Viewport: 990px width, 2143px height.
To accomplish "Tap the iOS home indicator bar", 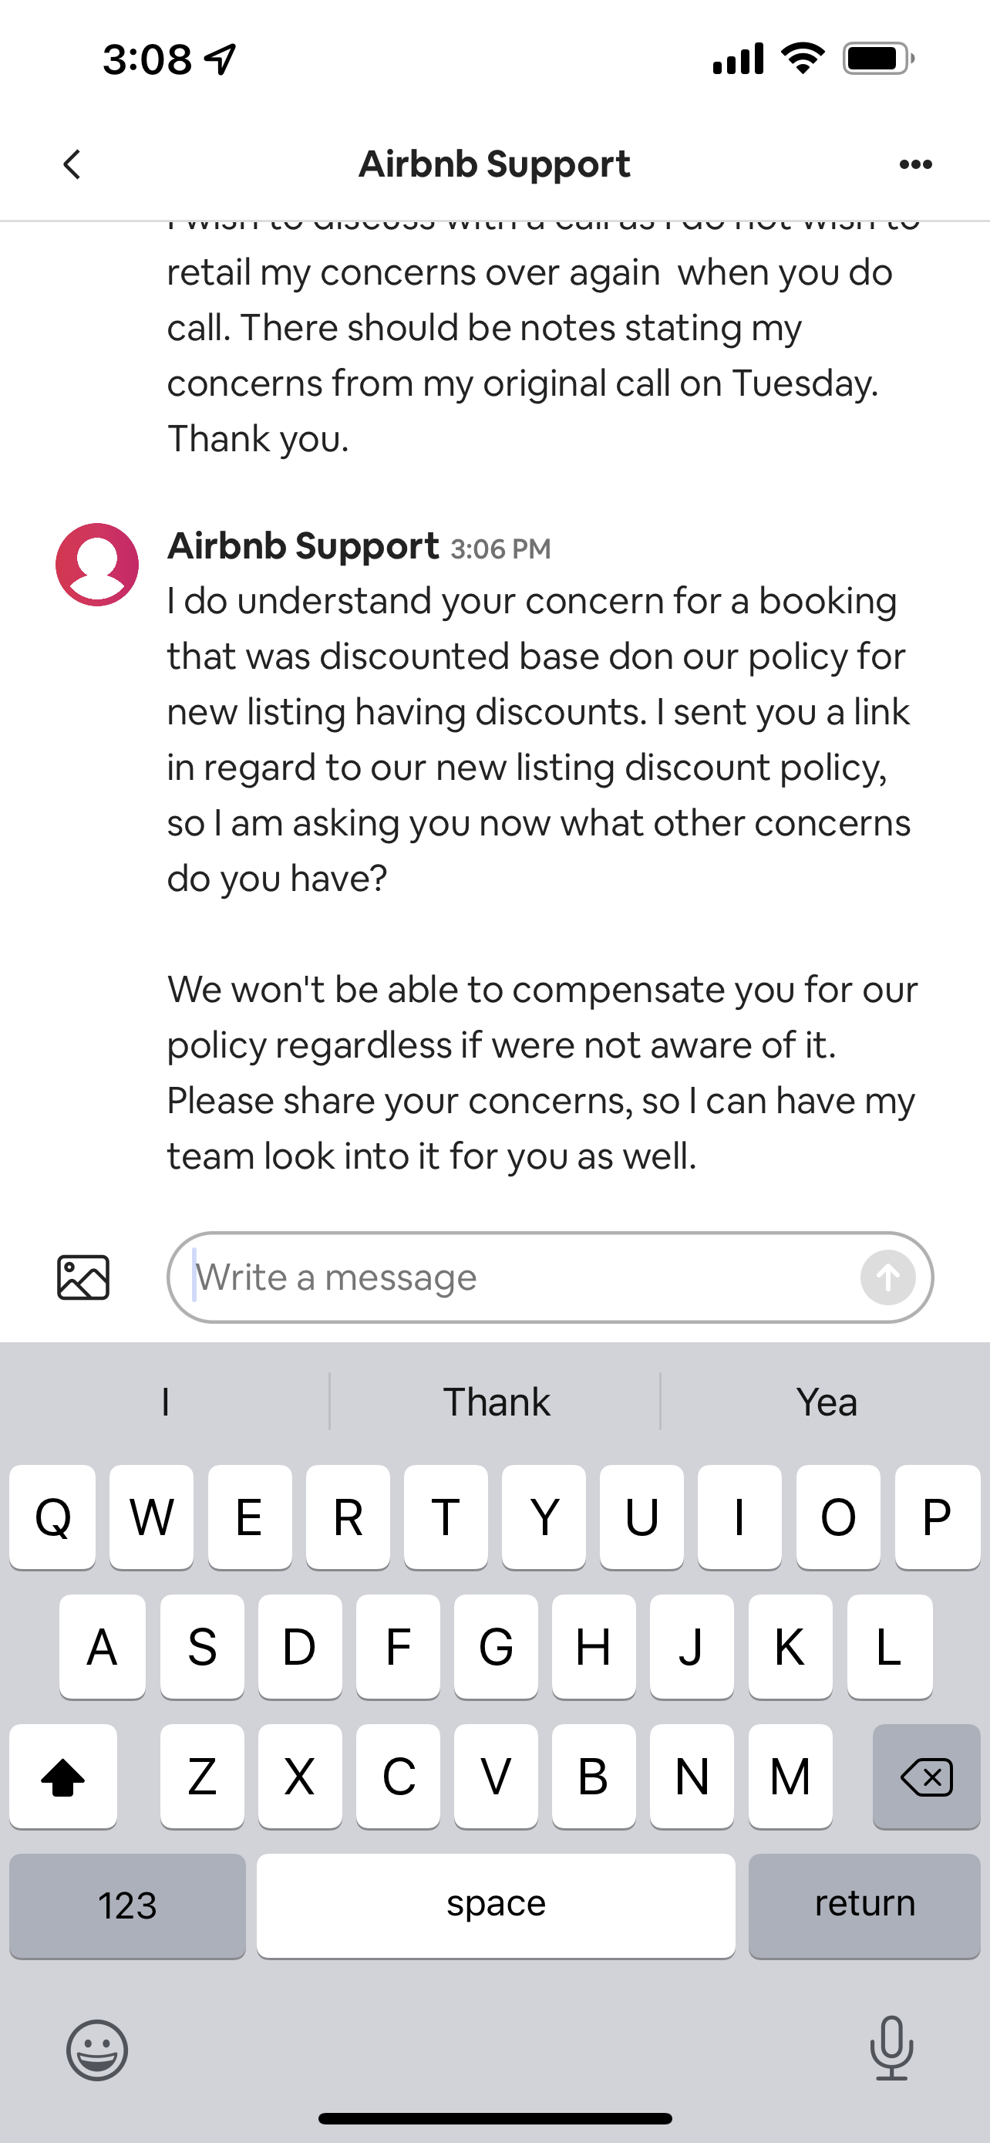I will pyautogui.click(x=494, y=2118).
